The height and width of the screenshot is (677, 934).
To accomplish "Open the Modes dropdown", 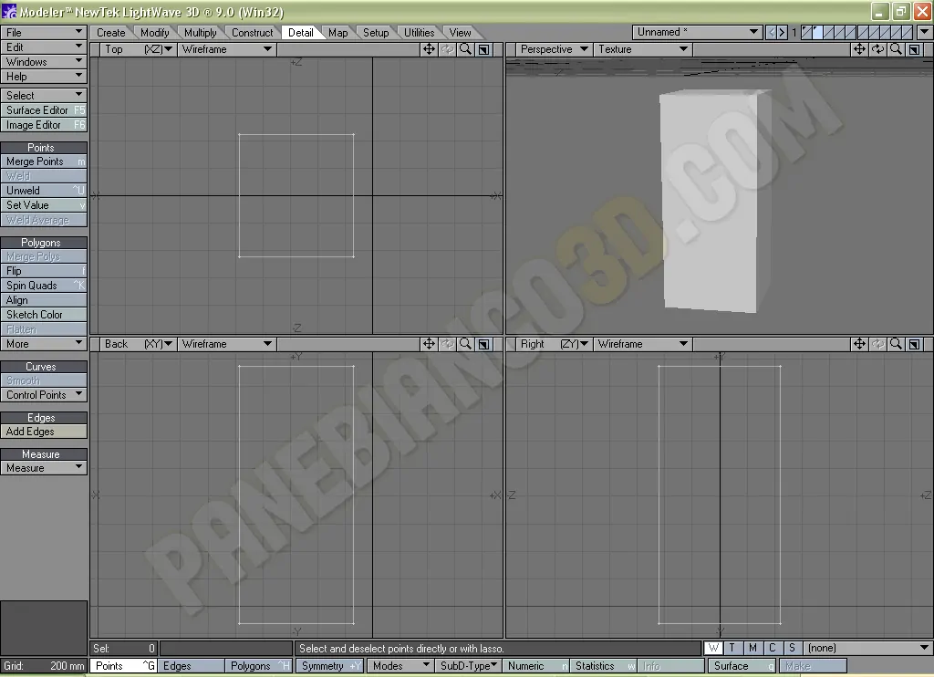I will [x=400, y=666].
